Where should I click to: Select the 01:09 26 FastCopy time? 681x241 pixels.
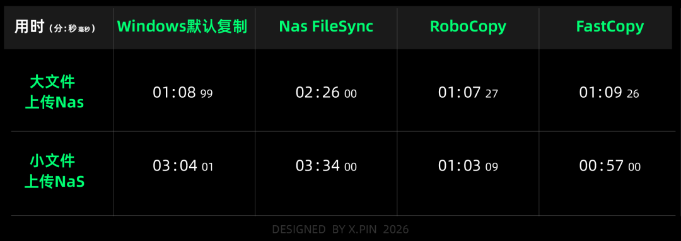tap(609, 93)
